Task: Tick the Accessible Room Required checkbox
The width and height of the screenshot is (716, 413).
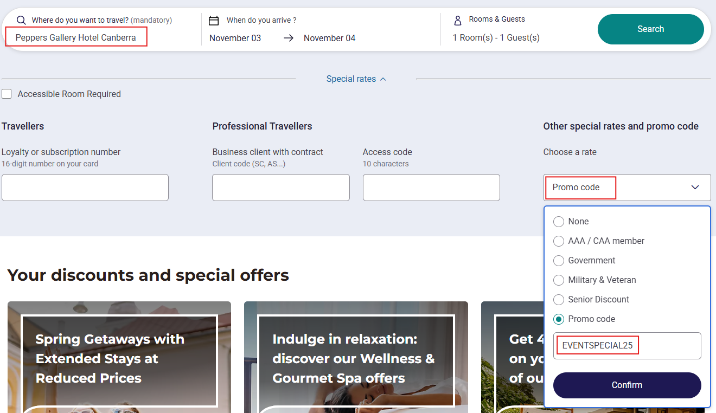Action: pyautogui.click(x=7, y=94)
